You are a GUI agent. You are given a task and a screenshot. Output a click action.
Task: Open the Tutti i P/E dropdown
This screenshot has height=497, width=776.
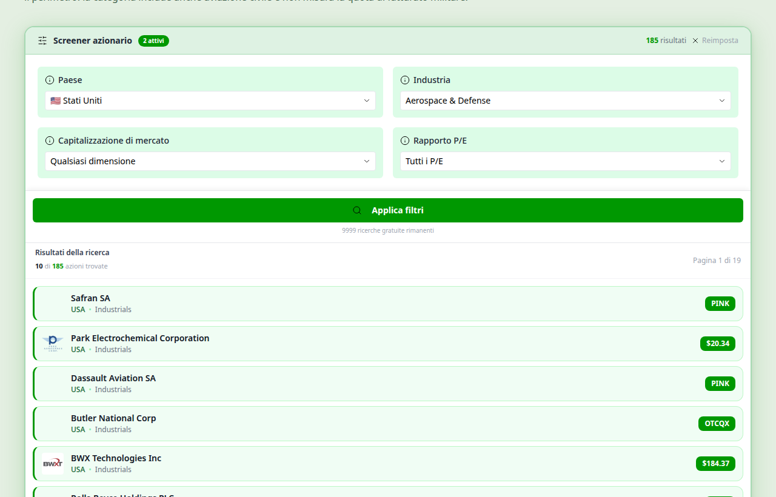566,161
